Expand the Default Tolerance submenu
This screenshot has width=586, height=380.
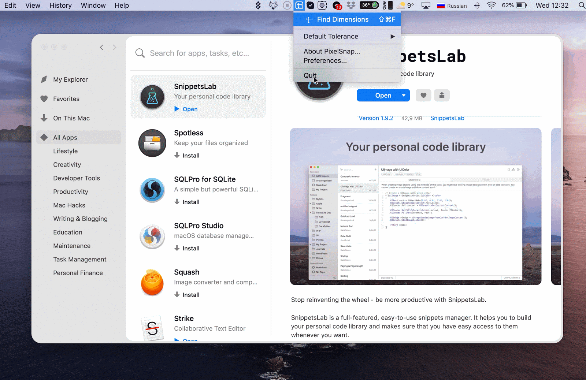(347, 36)
